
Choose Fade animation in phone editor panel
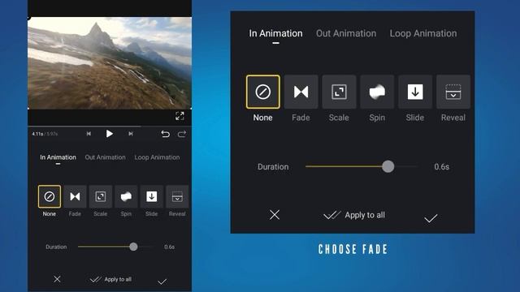pos(75,196)
